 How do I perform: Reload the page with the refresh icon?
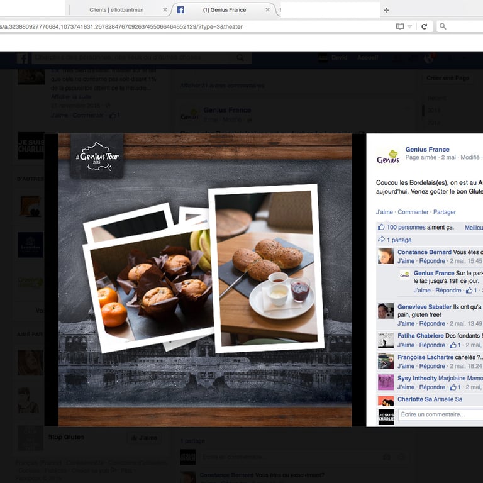coord(424,26)
